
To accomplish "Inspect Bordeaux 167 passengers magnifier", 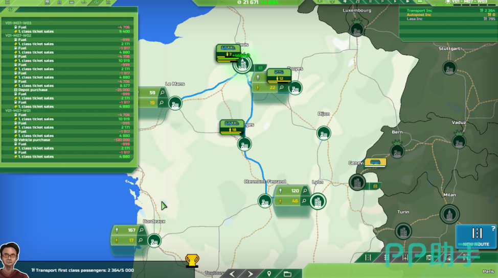I will [x=141, y=230].
